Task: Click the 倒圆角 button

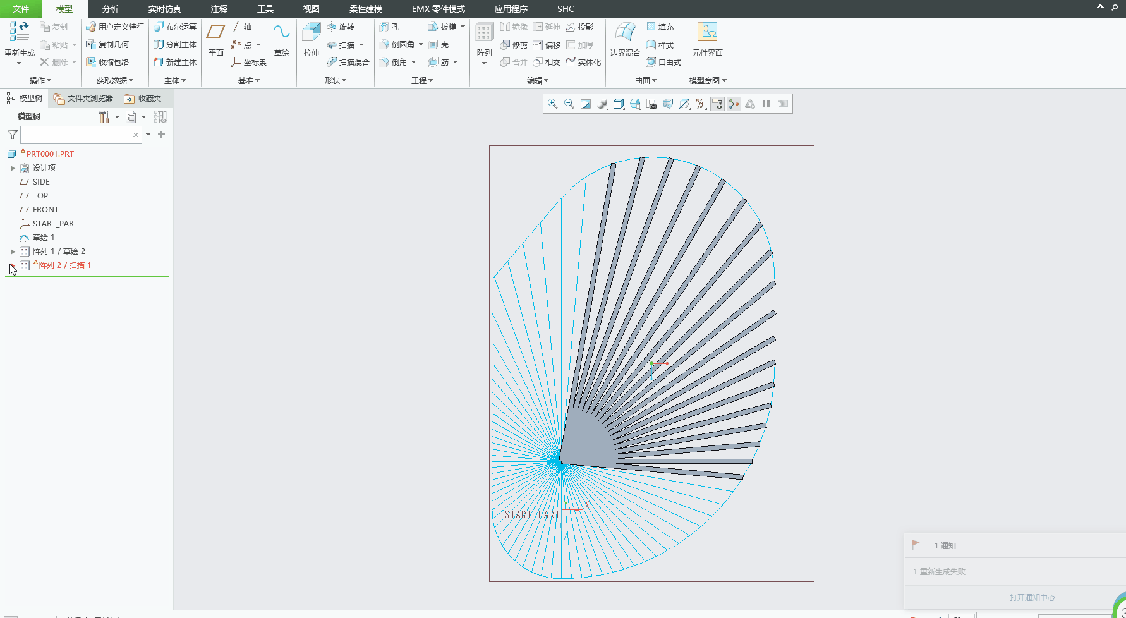Action: click(396, 45)
